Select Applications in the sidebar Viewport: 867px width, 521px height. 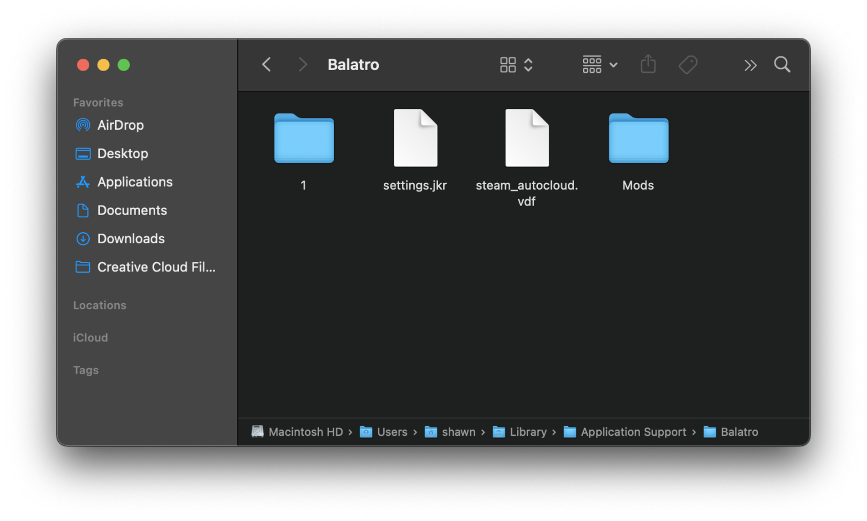coord(135,182)
